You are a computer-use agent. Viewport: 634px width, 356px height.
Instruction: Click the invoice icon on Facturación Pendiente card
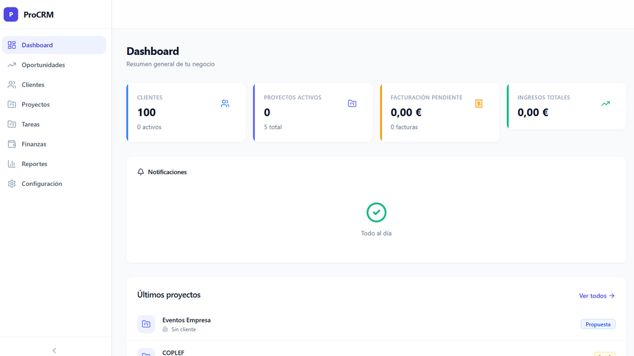point(479,103)
